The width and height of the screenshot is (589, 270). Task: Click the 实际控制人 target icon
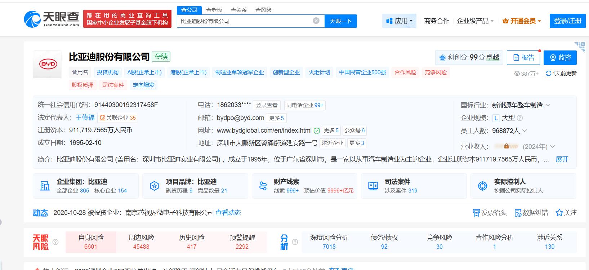coord(482,186)
